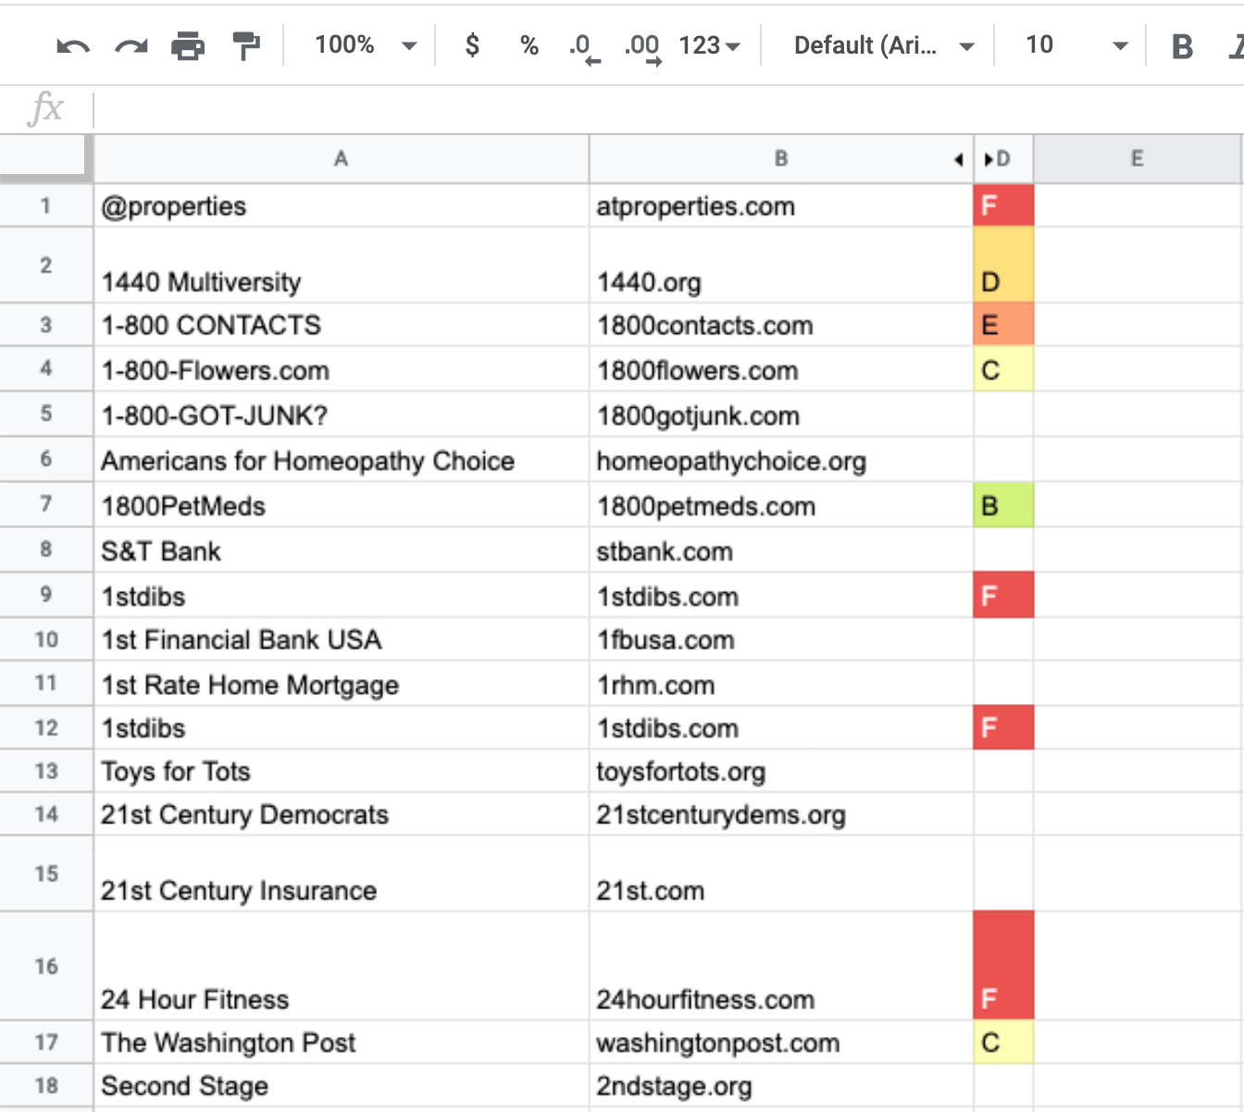This screenshot has width=1244, height=1112.
Task: Select cell 'Toys for Tots'
Action: (x=342, y=771)
